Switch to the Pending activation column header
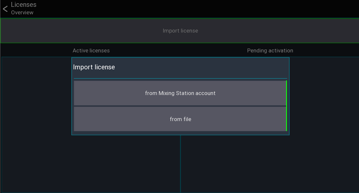359x193 pixels. pos(270,50)
